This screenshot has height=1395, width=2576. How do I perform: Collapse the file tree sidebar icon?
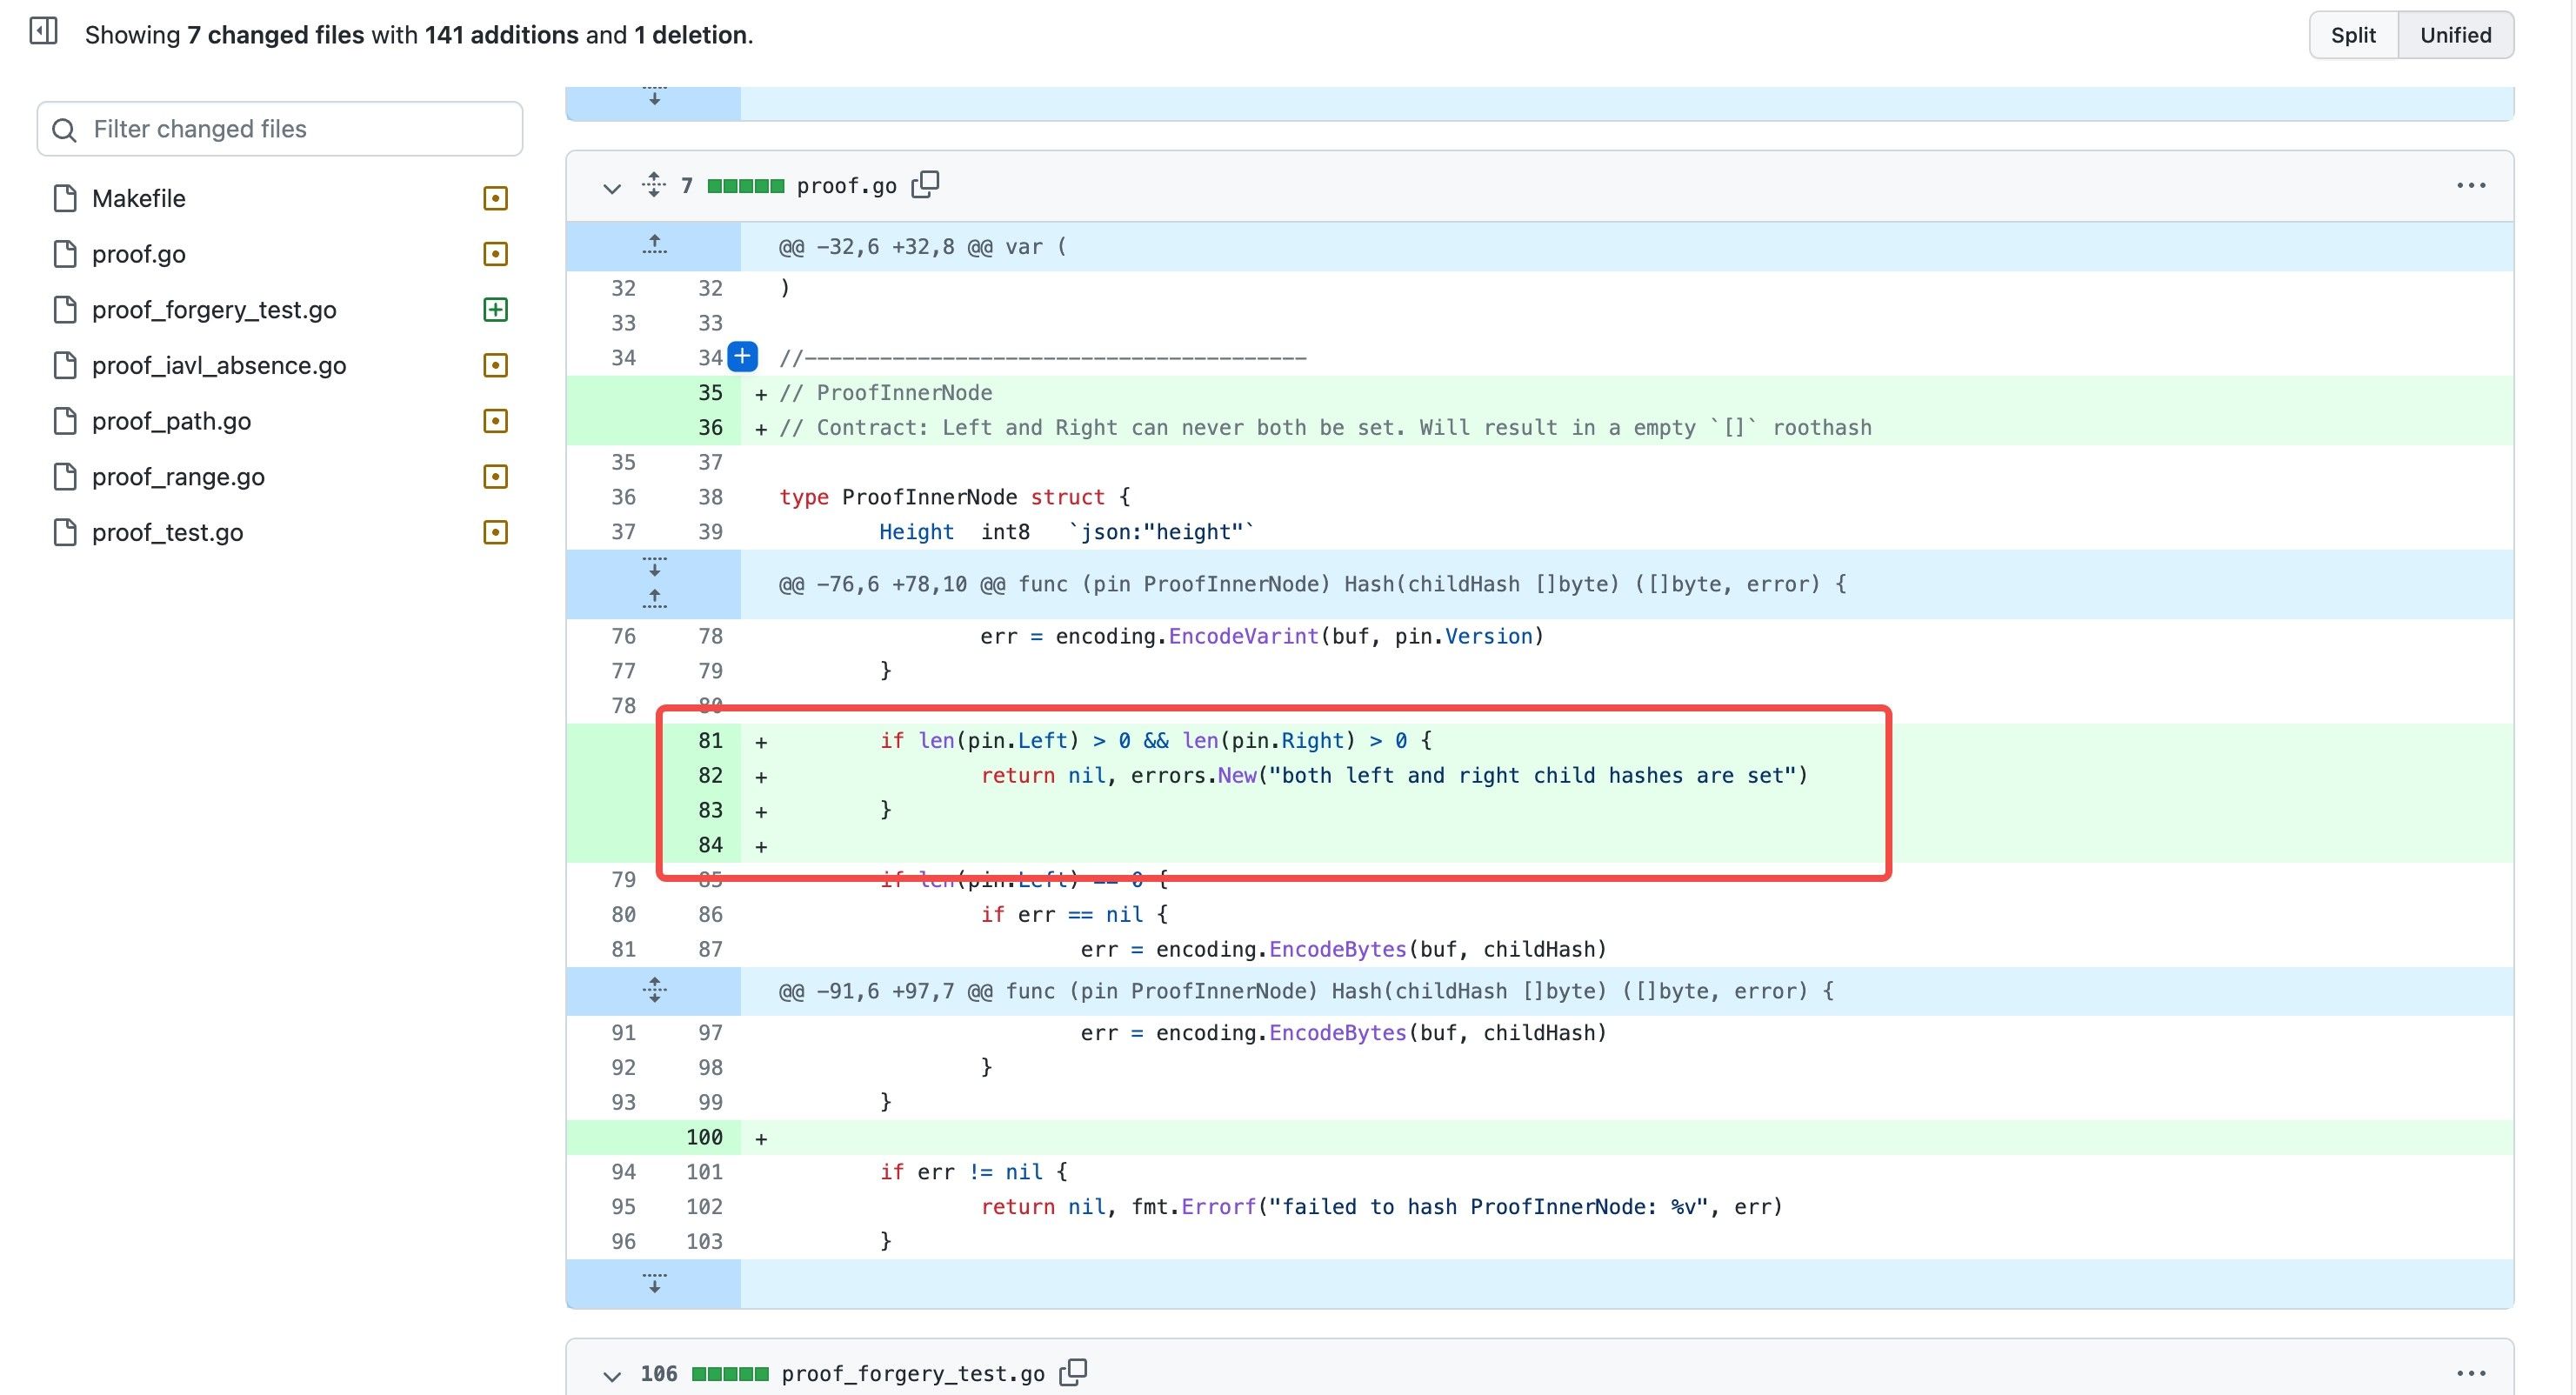point(43,32)
